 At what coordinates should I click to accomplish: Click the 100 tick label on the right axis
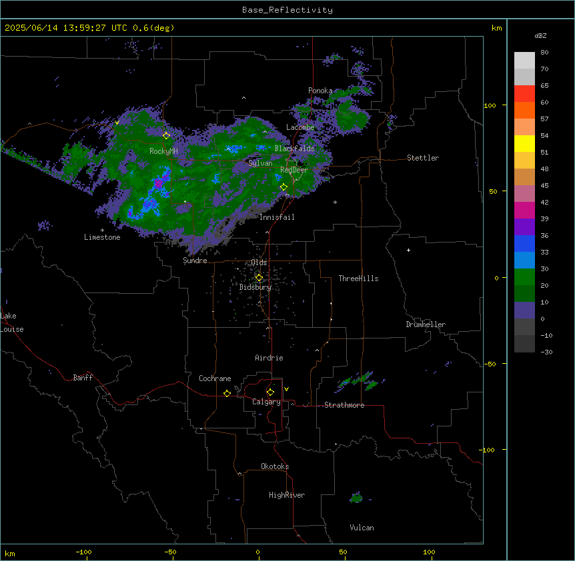[x=490, y=105]
